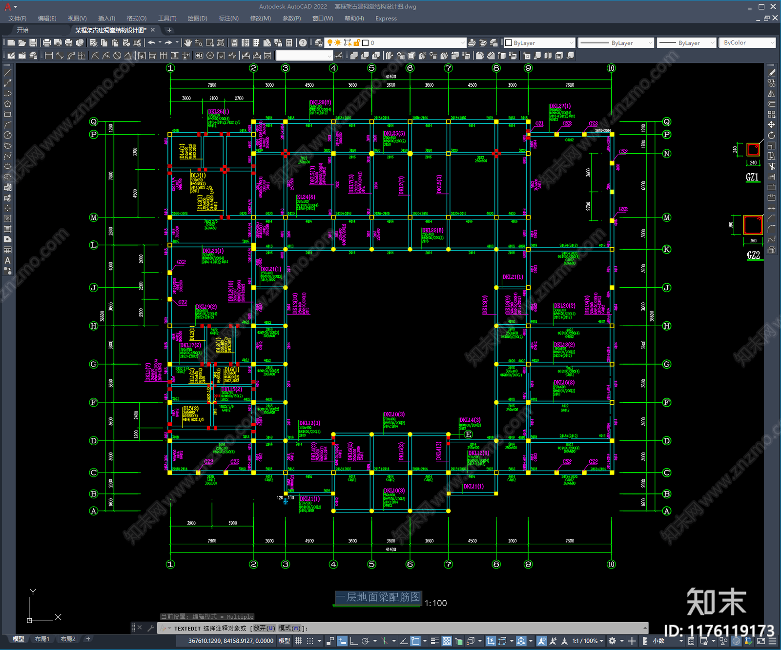781x650 pixels.
Task: Select the Move tool in the right toolbar
Action: tap(771, 125)
